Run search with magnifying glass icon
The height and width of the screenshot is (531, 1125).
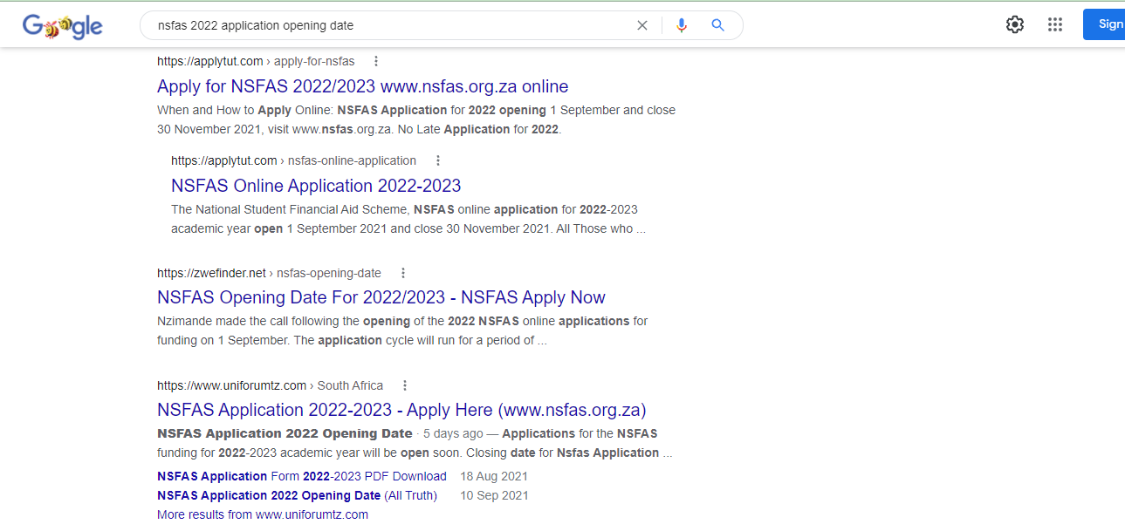pyautogui.click(x=718, y=25)
